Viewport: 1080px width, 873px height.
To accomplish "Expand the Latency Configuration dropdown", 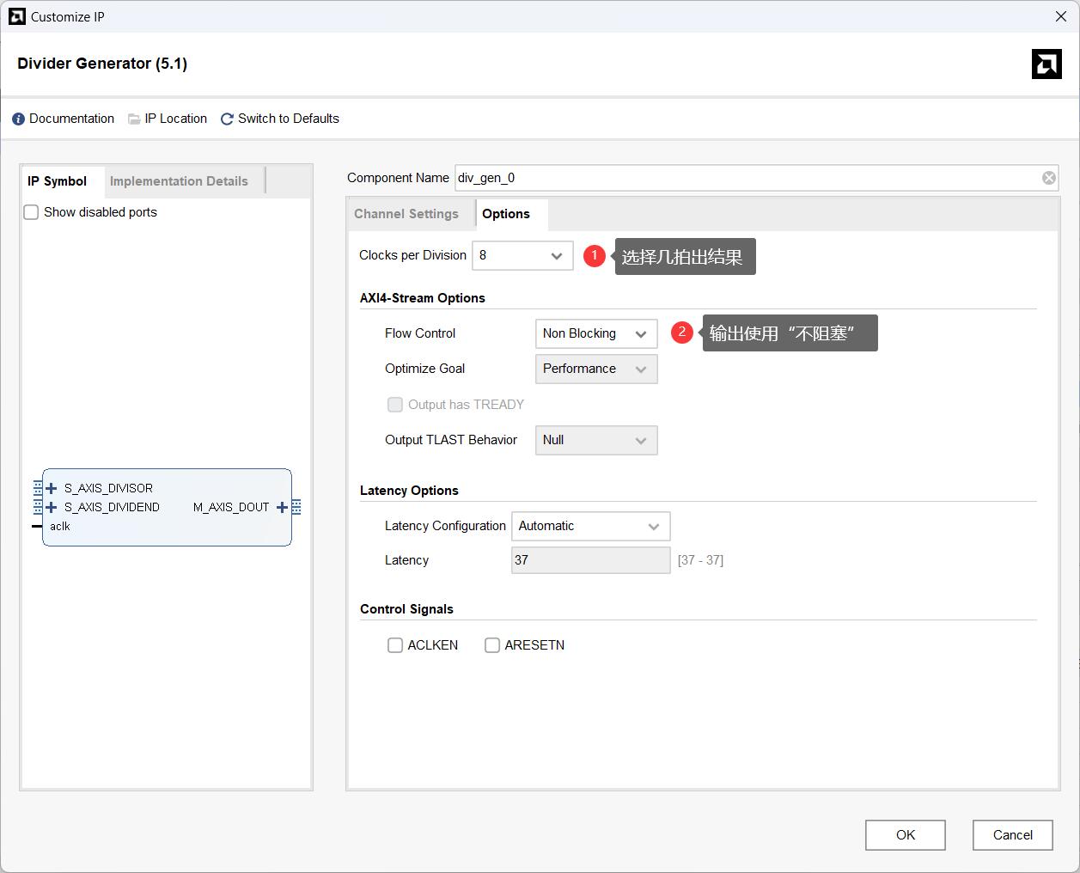I will tap(590, 526).
